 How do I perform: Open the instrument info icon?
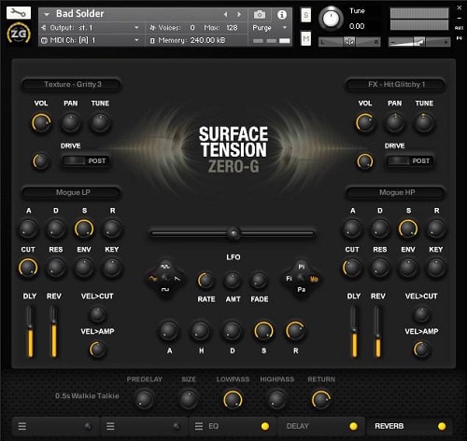282,15
